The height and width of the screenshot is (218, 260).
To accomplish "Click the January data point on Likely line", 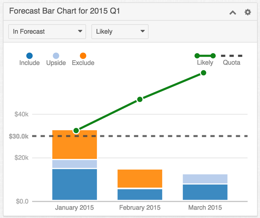I will pos(76,130).
